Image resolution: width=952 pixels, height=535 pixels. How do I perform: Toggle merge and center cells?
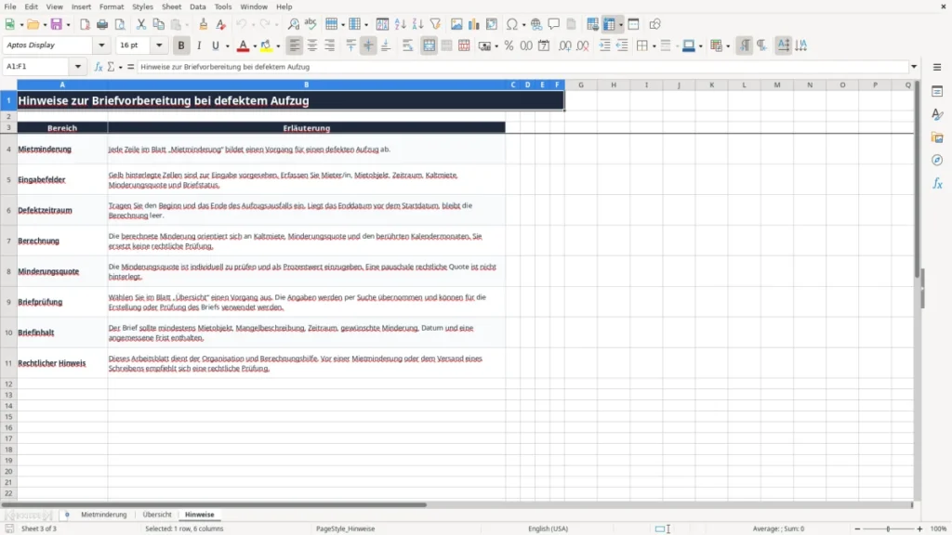429,46
